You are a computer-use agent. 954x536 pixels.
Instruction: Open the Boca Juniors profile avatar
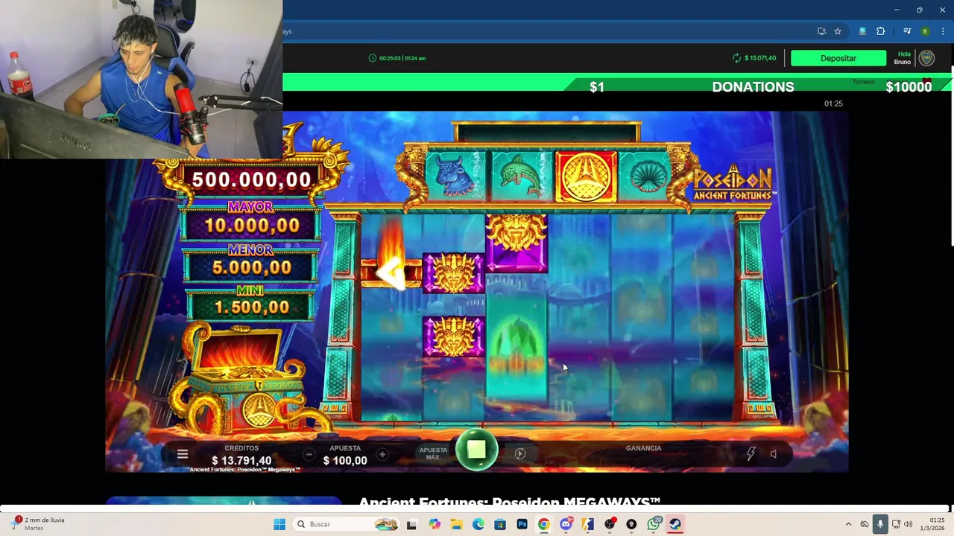pos(926,58)
